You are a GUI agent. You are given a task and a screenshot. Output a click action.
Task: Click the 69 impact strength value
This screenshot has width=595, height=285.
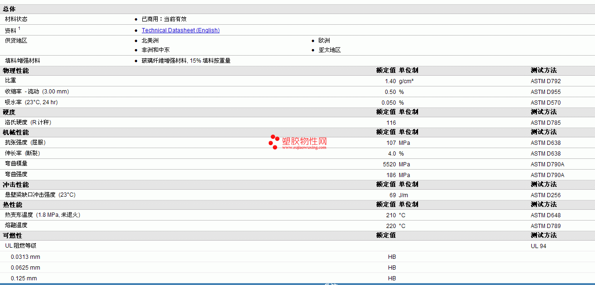[392, 195]
